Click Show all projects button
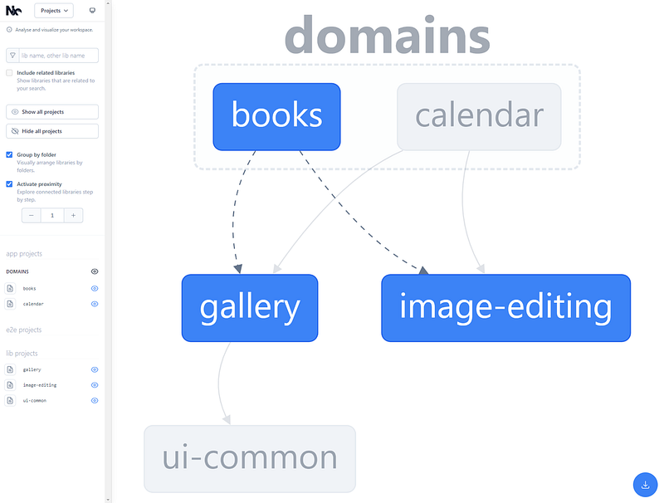Viewport: 664px width, 503px height. tap(52, 112)
